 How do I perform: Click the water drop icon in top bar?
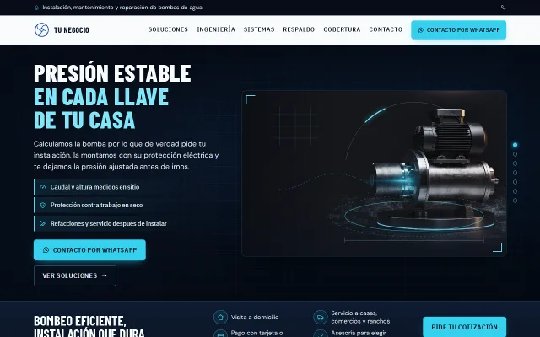coord(36,8)
